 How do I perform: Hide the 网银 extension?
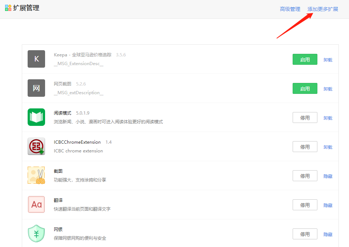point(328,234)
